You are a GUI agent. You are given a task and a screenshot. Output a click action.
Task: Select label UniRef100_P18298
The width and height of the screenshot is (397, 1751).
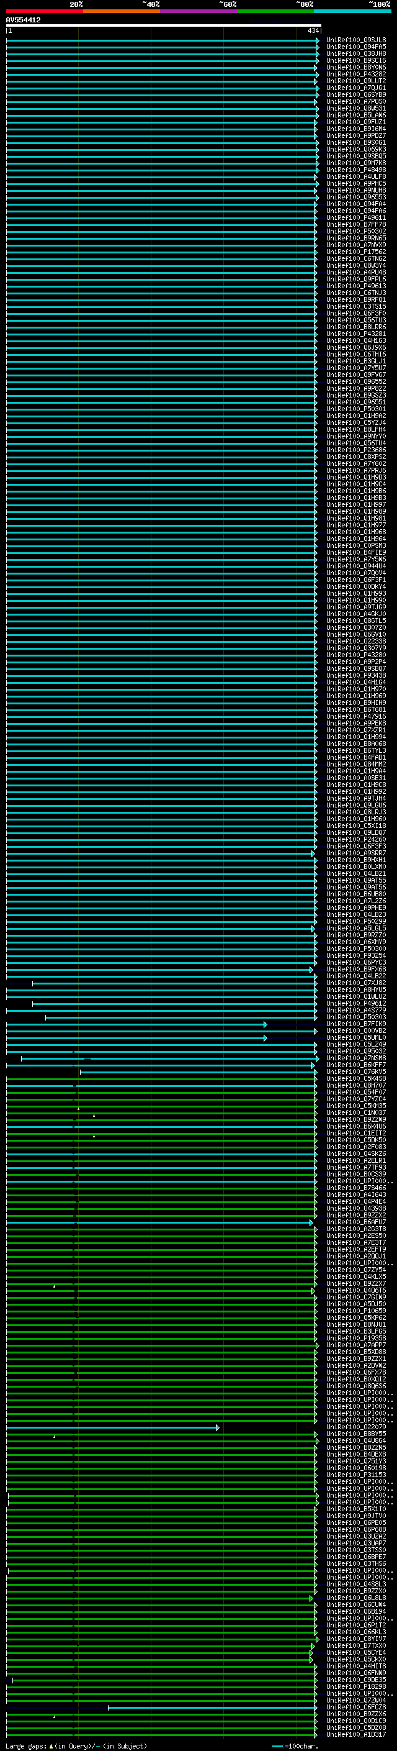pos(355,1686)
